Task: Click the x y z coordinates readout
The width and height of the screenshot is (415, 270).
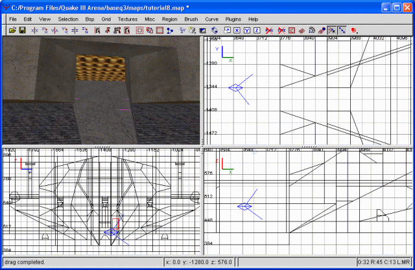Action: [199, 262]
